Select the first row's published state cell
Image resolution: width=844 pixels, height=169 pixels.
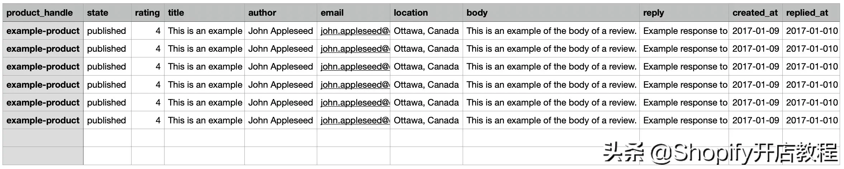point(107,31)
